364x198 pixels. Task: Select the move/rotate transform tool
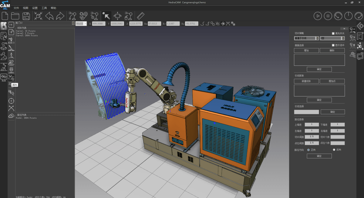click(x=117, y=16)
